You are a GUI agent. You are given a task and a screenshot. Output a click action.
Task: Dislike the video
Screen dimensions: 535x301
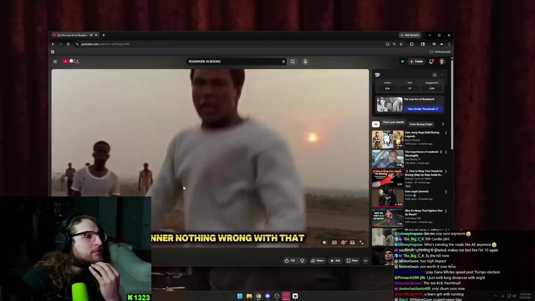click(302, 260)
